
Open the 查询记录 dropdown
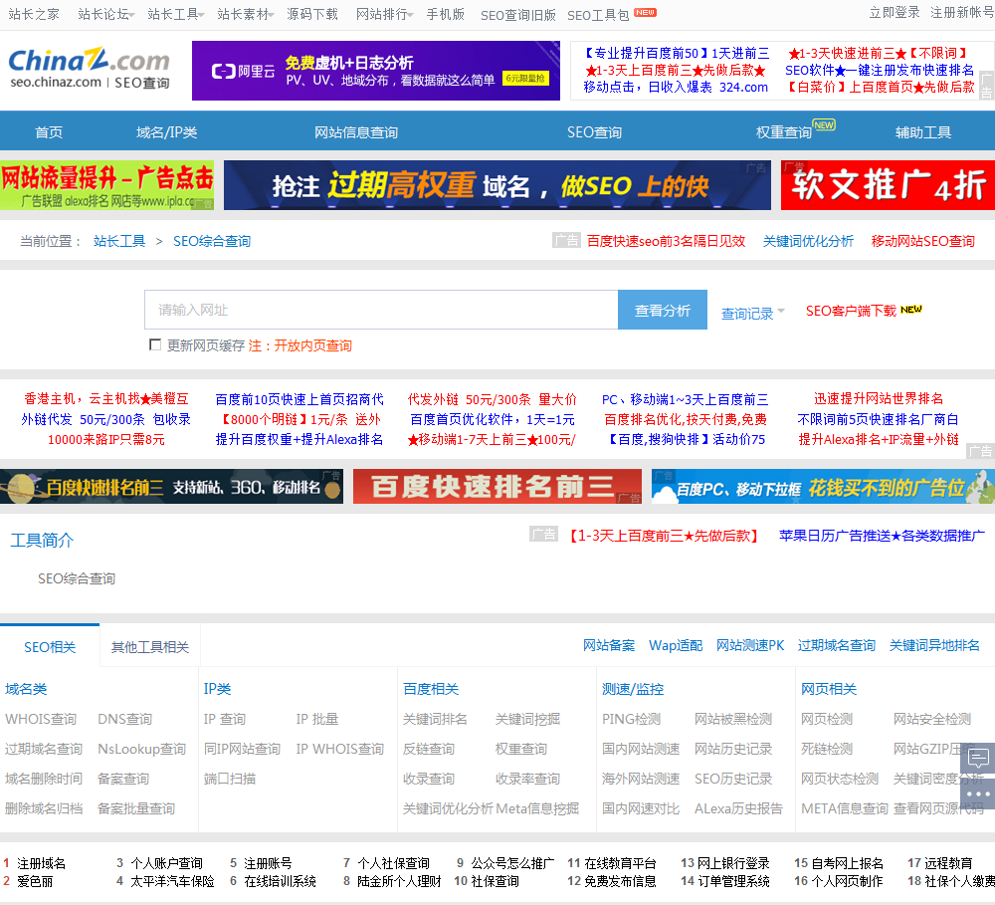point(752,313)
